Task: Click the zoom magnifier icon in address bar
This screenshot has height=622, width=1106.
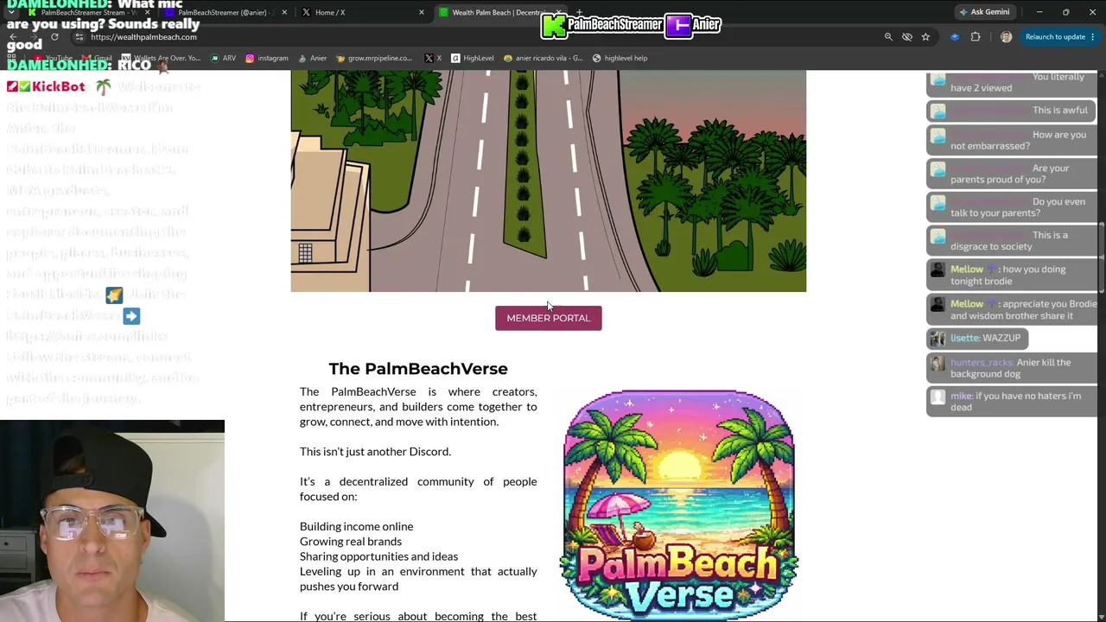Action: point(888,37)
